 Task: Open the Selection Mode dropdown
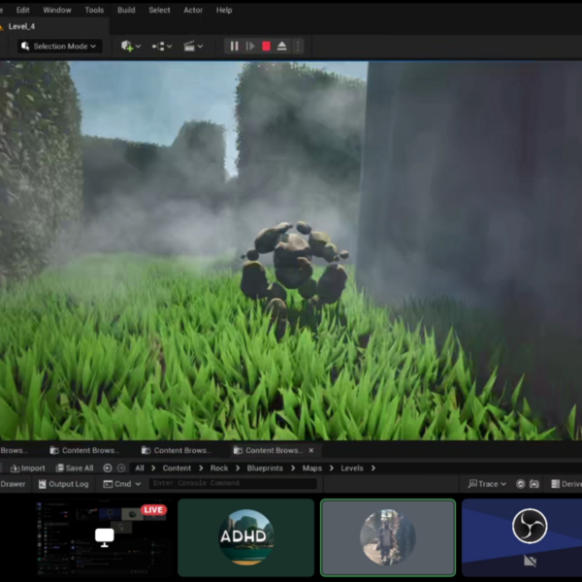click(59, 46)
